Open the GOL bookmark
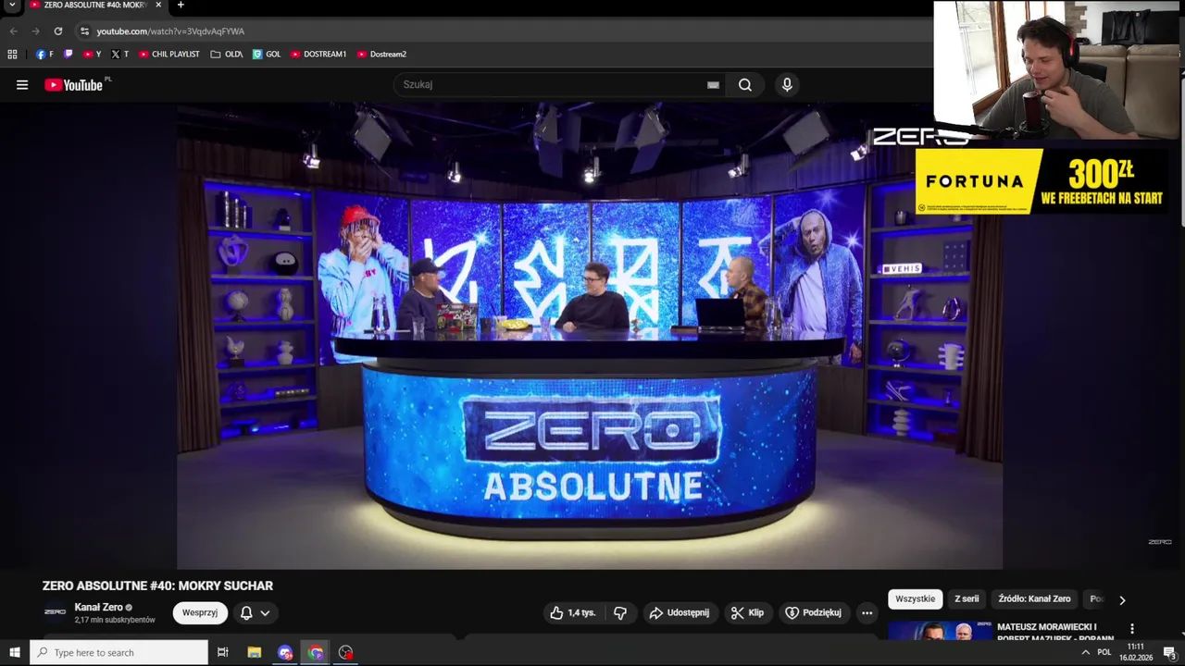 coord(267,55)
